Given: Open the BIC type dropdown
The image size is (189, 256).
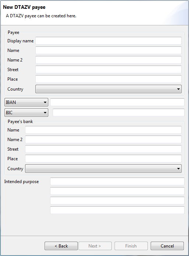Looking at the screenshot, I should click(x=26, y=112).
